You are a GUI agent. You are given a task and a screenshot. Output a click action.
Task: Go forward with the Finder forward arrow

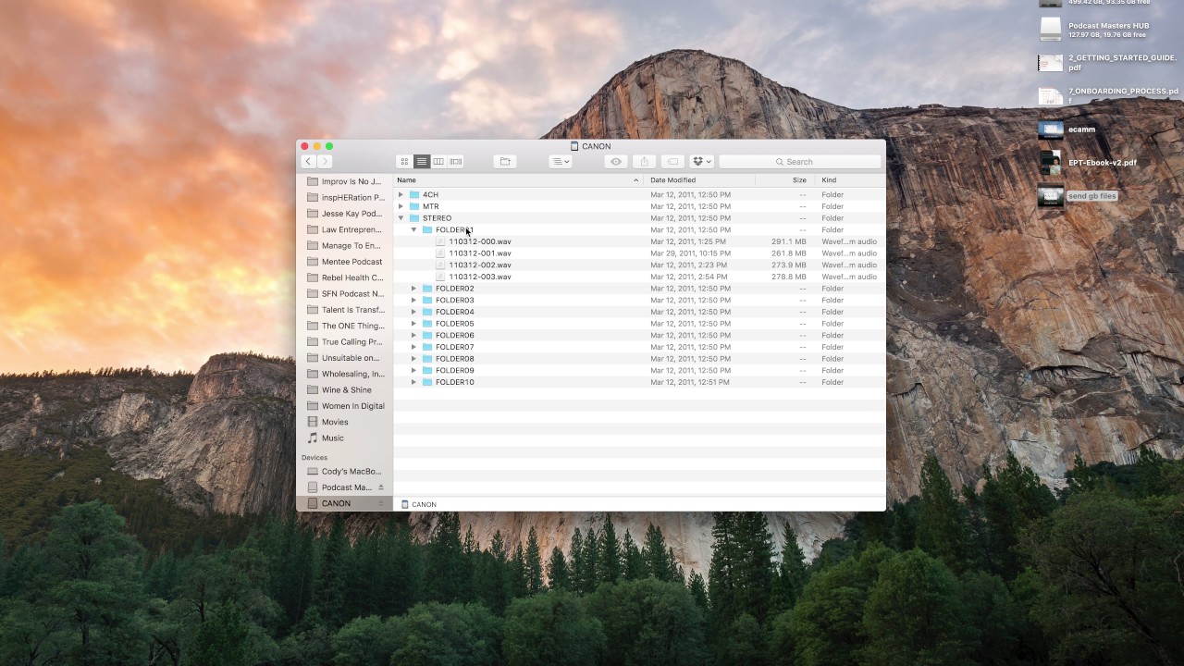tap(324, 162)
